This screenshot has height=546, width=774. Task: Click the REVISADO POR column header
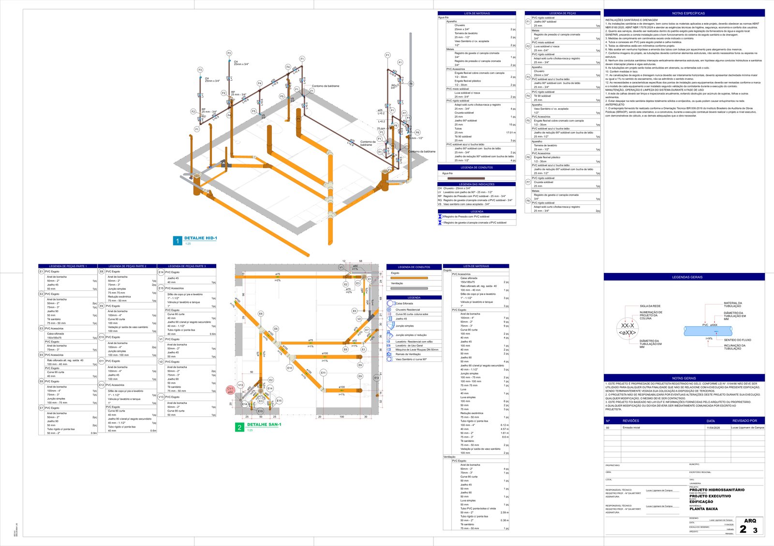click(x=744, y=421)
